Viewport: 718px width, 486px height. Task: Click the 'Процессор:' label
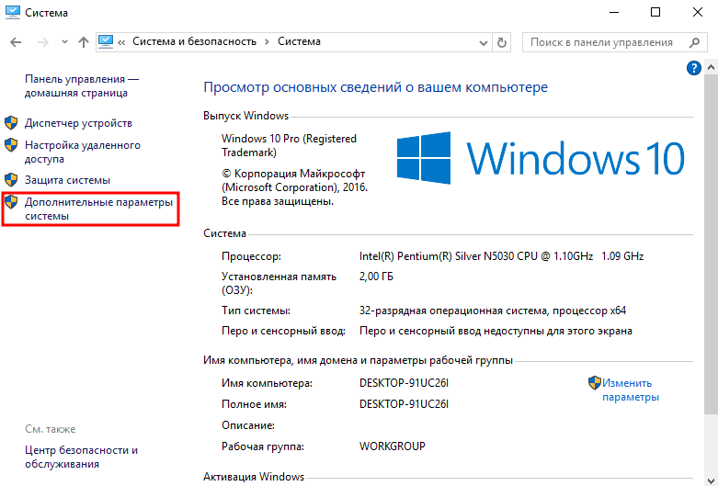[x=251, y=256]
